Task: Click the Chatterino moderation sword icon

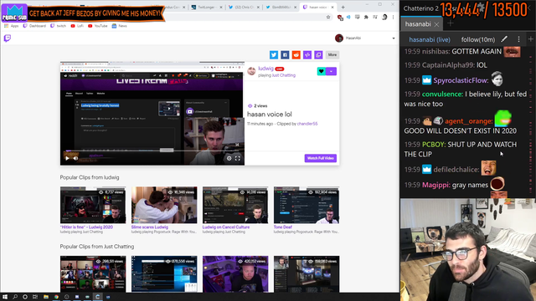Action: tap(504, 39)
